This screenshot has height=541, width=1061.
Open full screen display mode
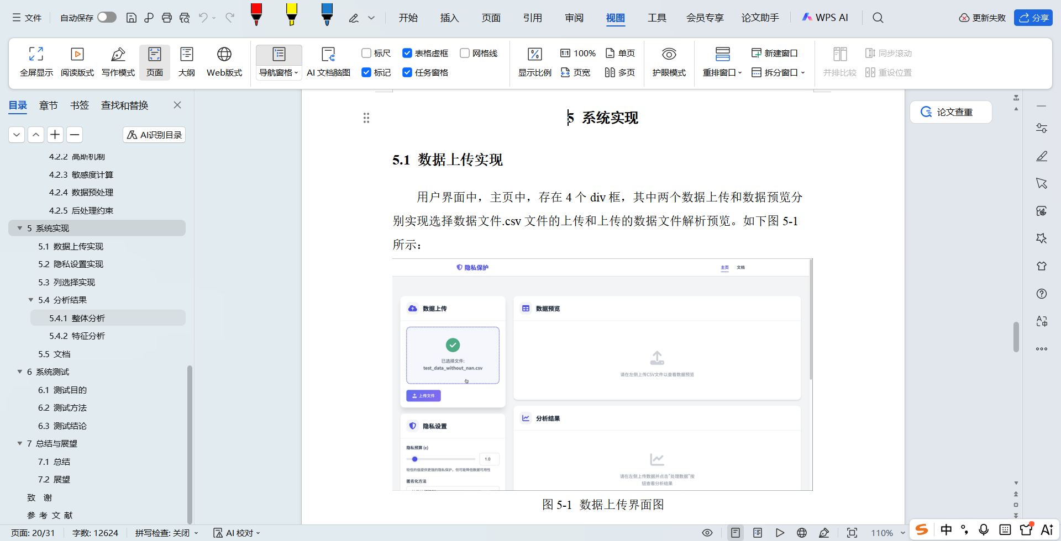tap(36, 61)
